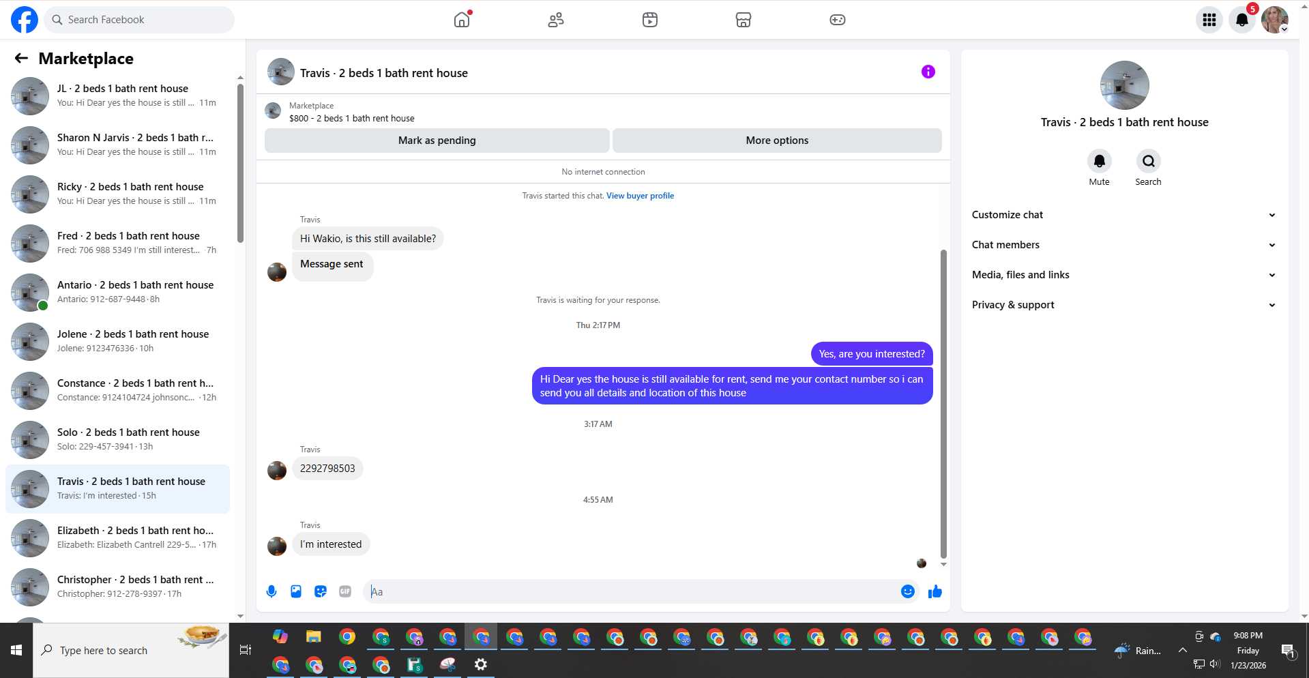Open Task View on taskbar
Image resolution: width=1309 pixels, height=678 pixels.
click(246, 650)
